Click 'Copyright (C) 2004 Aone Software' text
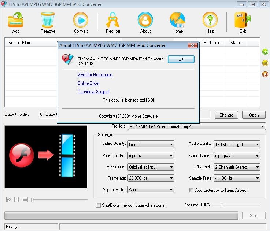This screenshot has width=270, height=231. point(128,116)
